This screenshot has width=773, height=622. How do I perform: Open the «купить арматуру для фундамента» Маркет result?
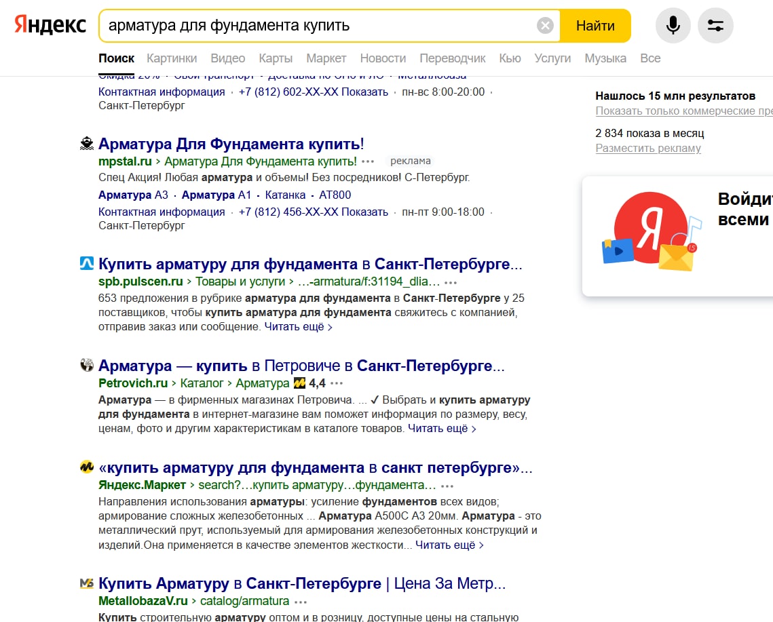pyautogui.click(x=316, y=468)
